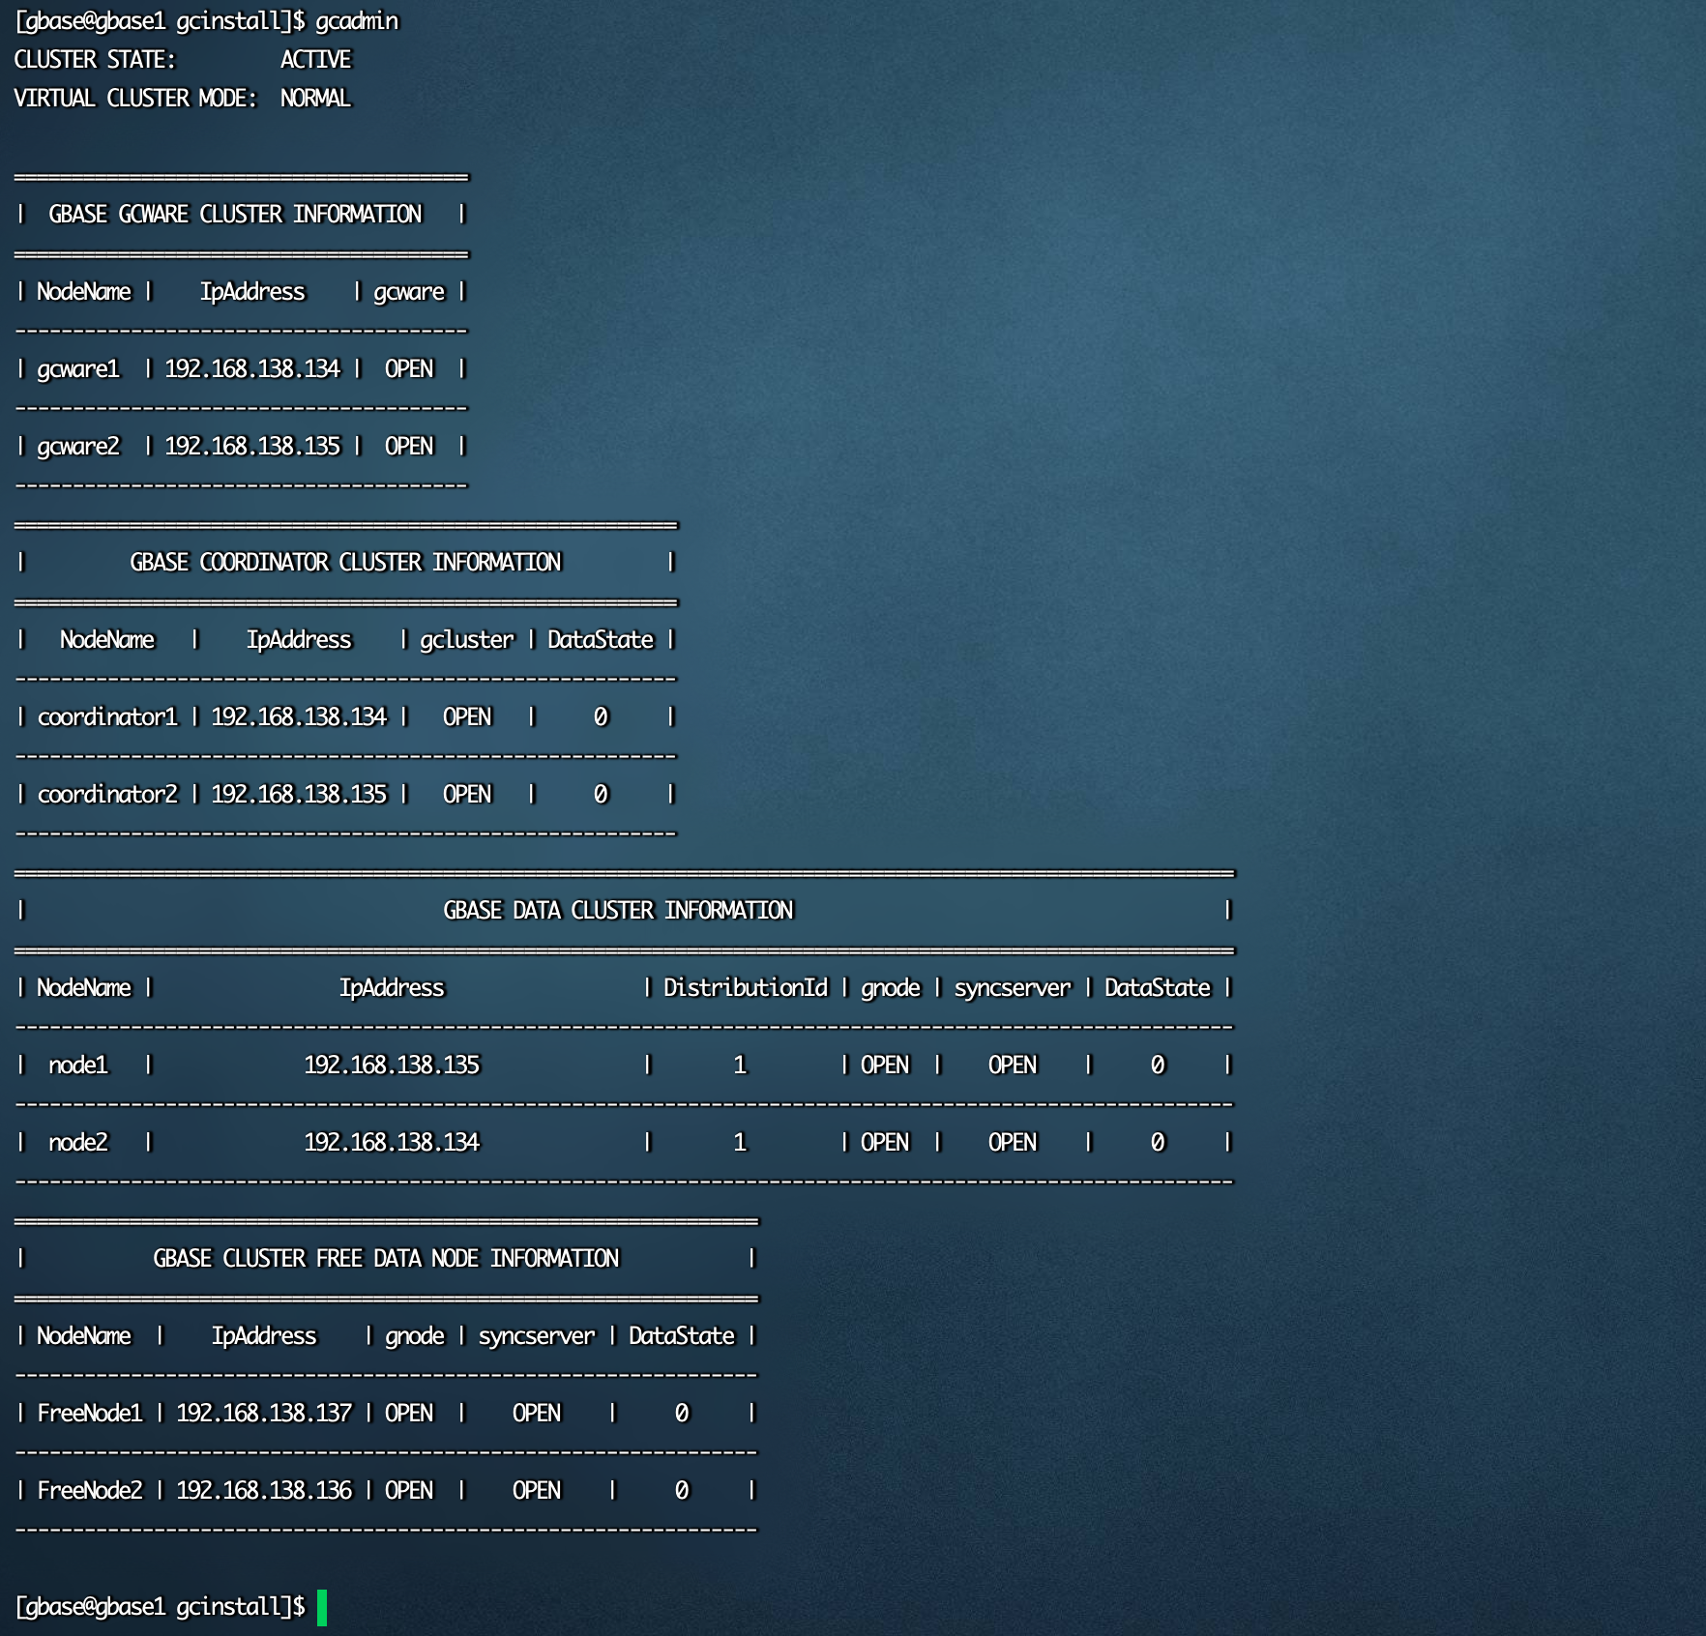
Task: Click the OPEN status for gcware1
Action: tap(409, 369)
